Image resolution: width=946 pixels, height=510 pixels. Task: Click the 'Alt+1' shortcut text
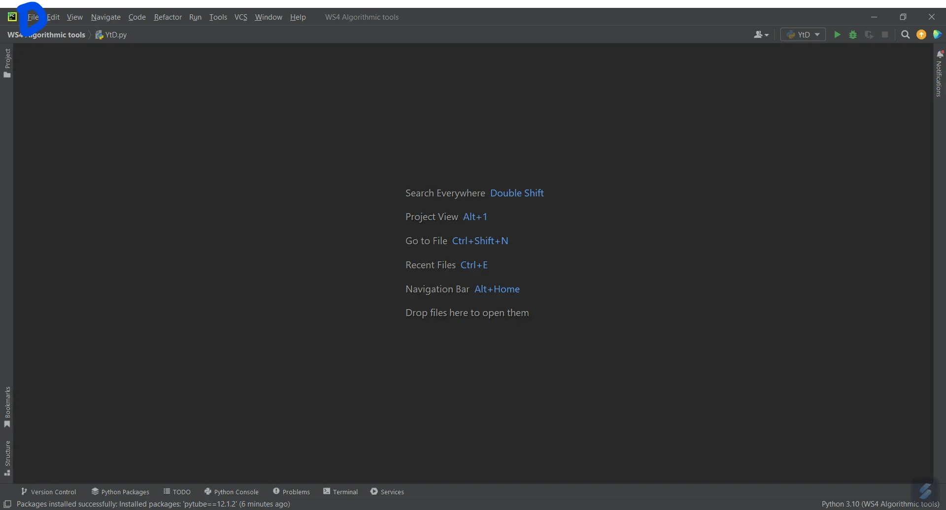[x=475, y=217]
